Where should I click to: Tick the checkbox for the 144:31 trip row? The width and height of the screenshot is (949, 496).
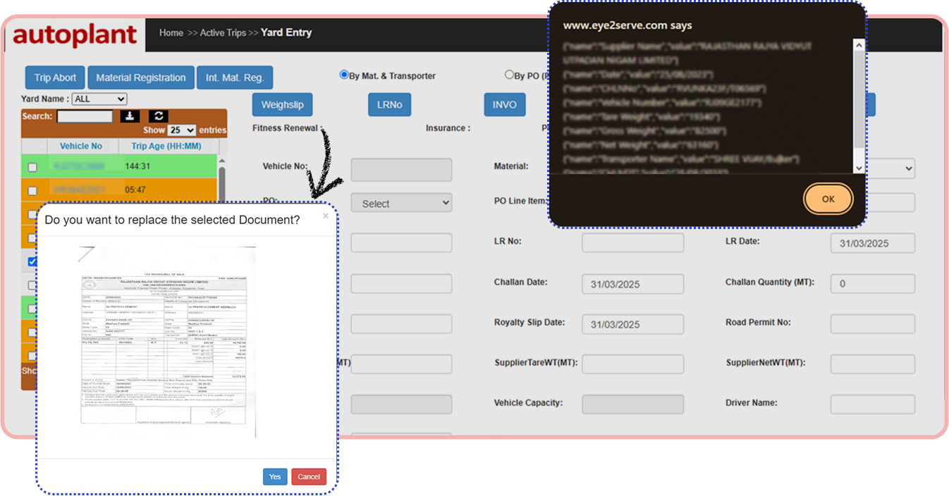32,167
